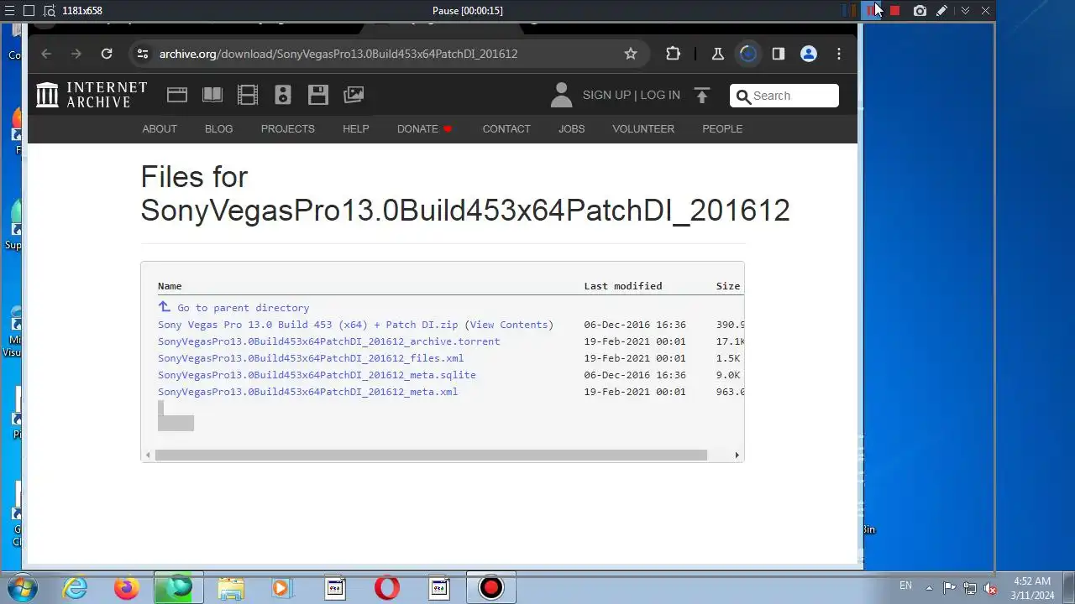Screen dimensions: 1075x604
Task: Go back with the browser back arrow
Action: click(x=46, y=54)
